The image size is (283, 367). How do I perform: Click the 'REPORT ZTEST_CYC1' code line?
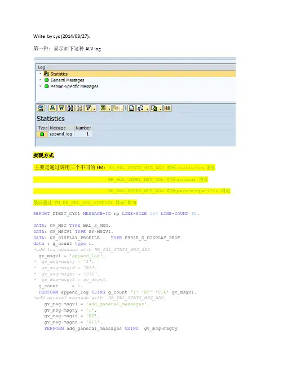(116, 214)
